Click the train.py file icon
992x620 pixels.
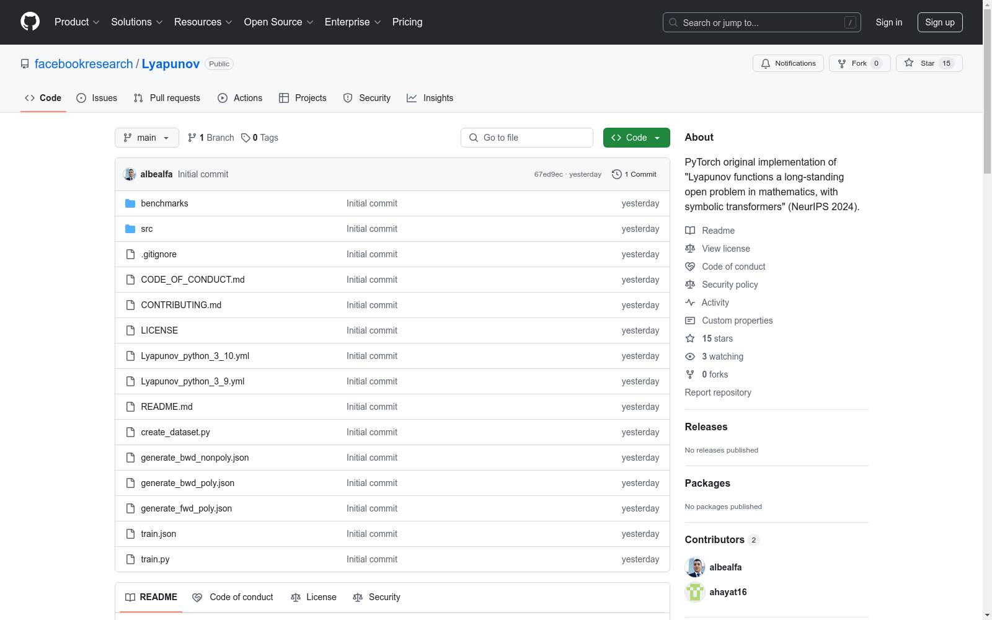tap(130, 559)
